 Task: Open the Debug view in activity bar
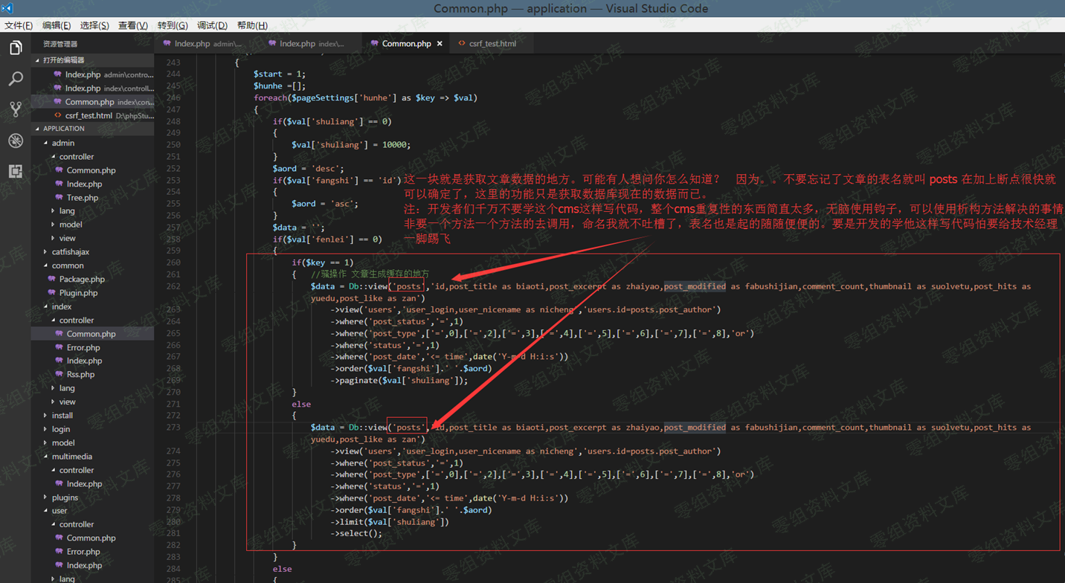click(16, 141)
